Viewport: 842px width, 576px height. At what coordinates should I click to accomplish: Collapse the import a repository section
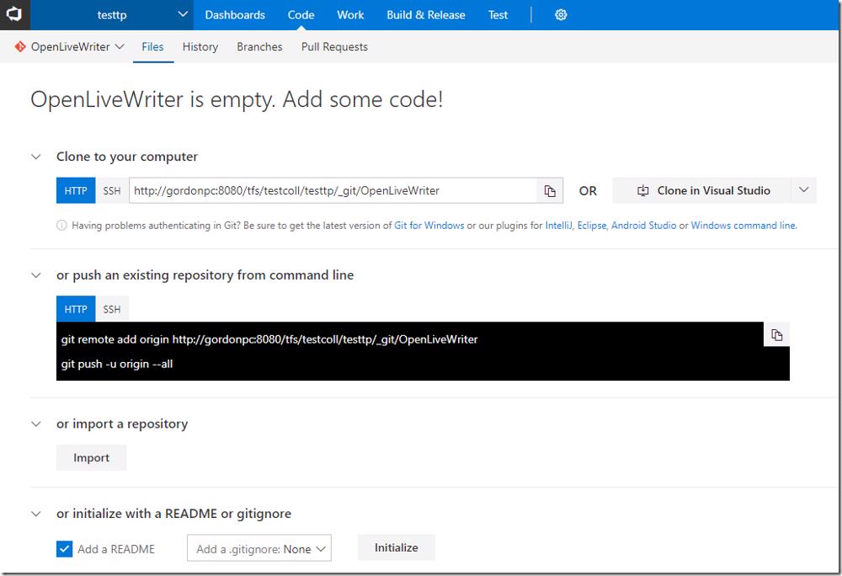pyautogui.click(x=36, y=424)
